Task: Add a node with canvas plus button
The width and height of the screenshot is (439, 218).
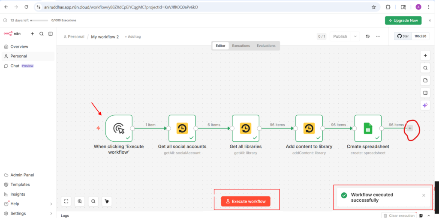Action: click(x=425, y=55)
